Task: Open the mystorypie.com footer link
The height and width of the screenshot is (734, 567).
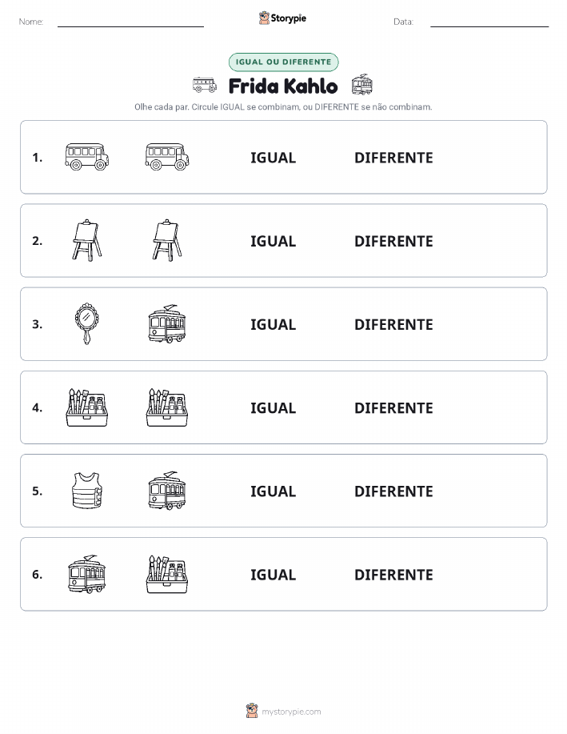Action: (291, 712)
